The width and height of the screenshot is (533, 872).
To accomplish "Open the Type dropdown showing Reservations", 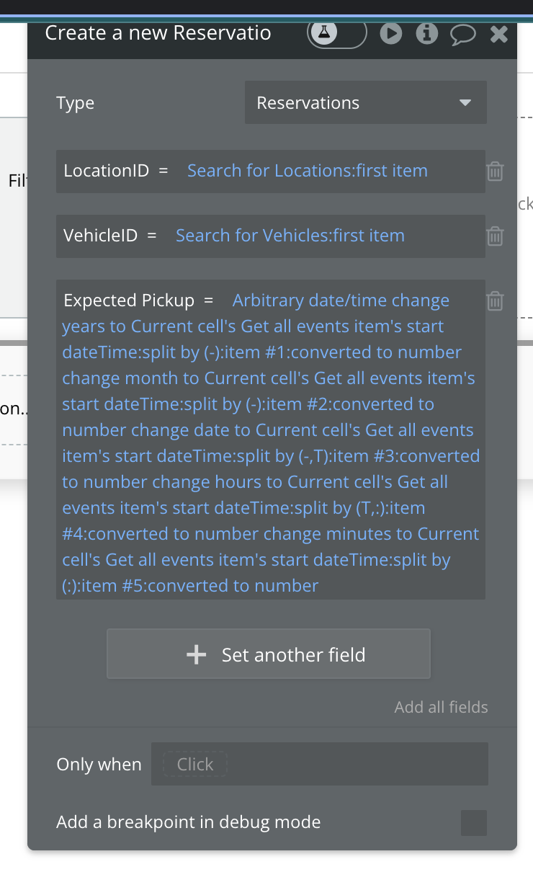I will [x=366, y=103].
